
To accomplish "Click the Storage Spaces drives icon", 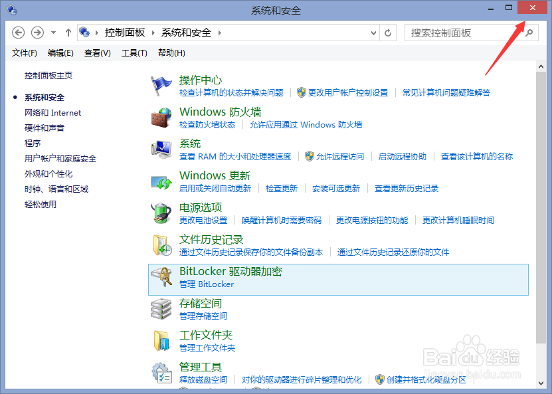I will pos(161,309).
